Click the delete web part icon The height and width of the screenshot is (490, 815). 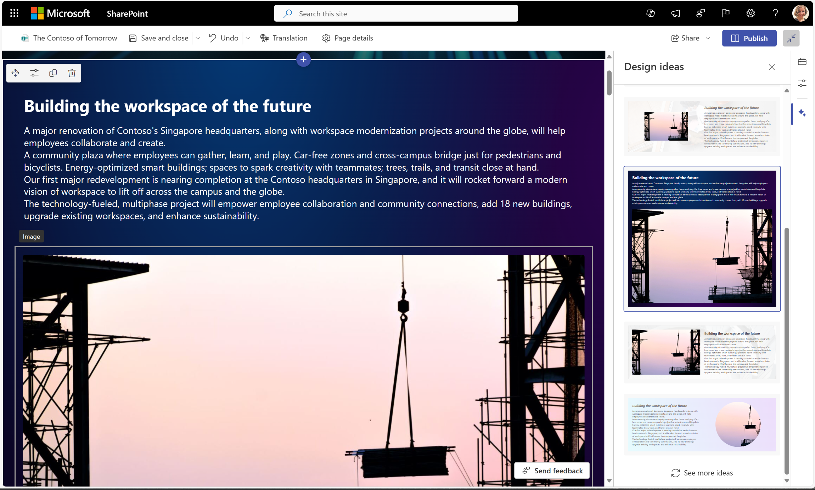[x=72, y=73]
